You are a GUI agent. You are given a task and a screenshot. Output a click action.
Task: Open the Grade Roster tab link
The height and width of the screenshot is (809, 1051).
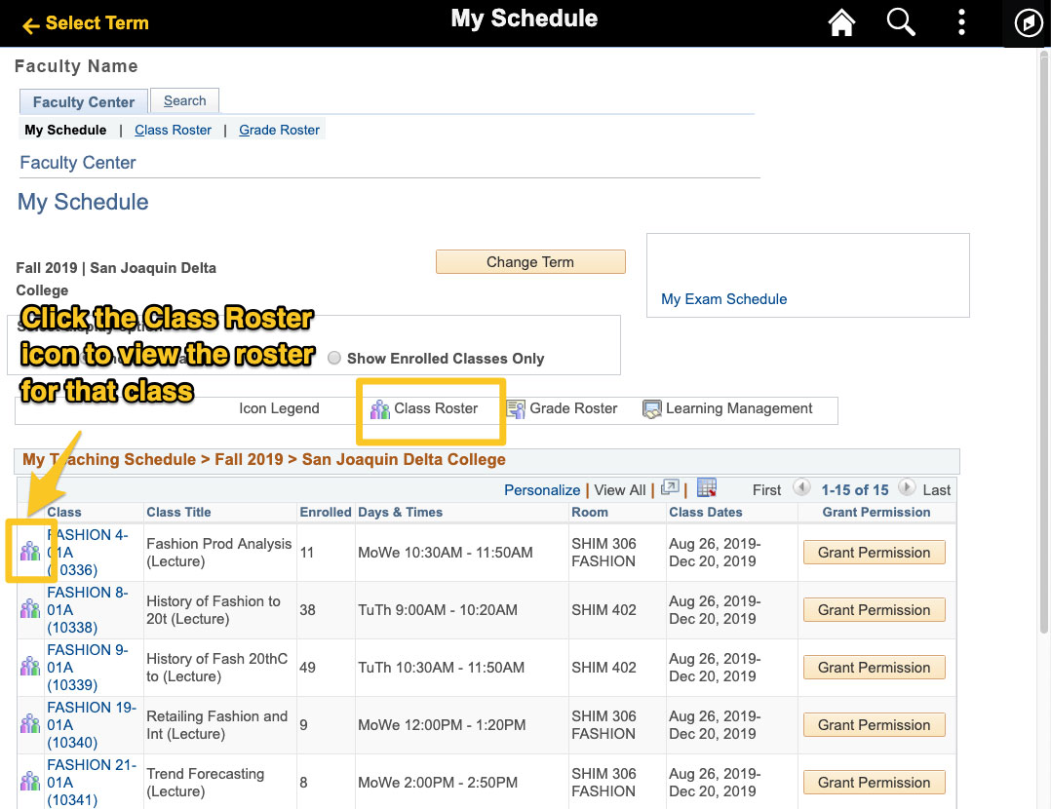(x=279, y=129)
